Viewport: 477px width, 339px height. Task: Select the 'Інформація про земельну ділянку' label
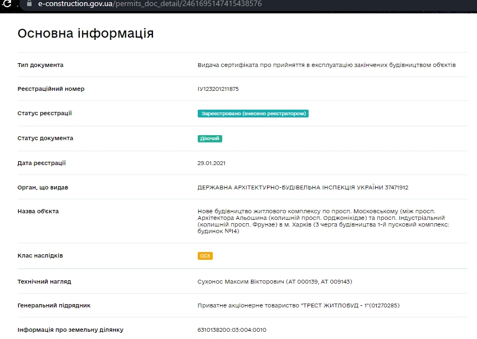(x=70, y=330)
